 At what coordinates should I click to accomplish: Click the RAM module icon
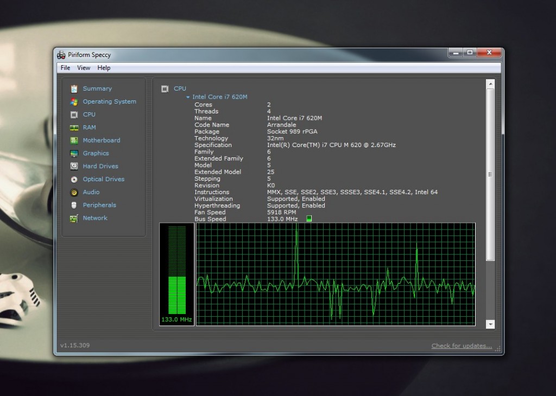74,127
